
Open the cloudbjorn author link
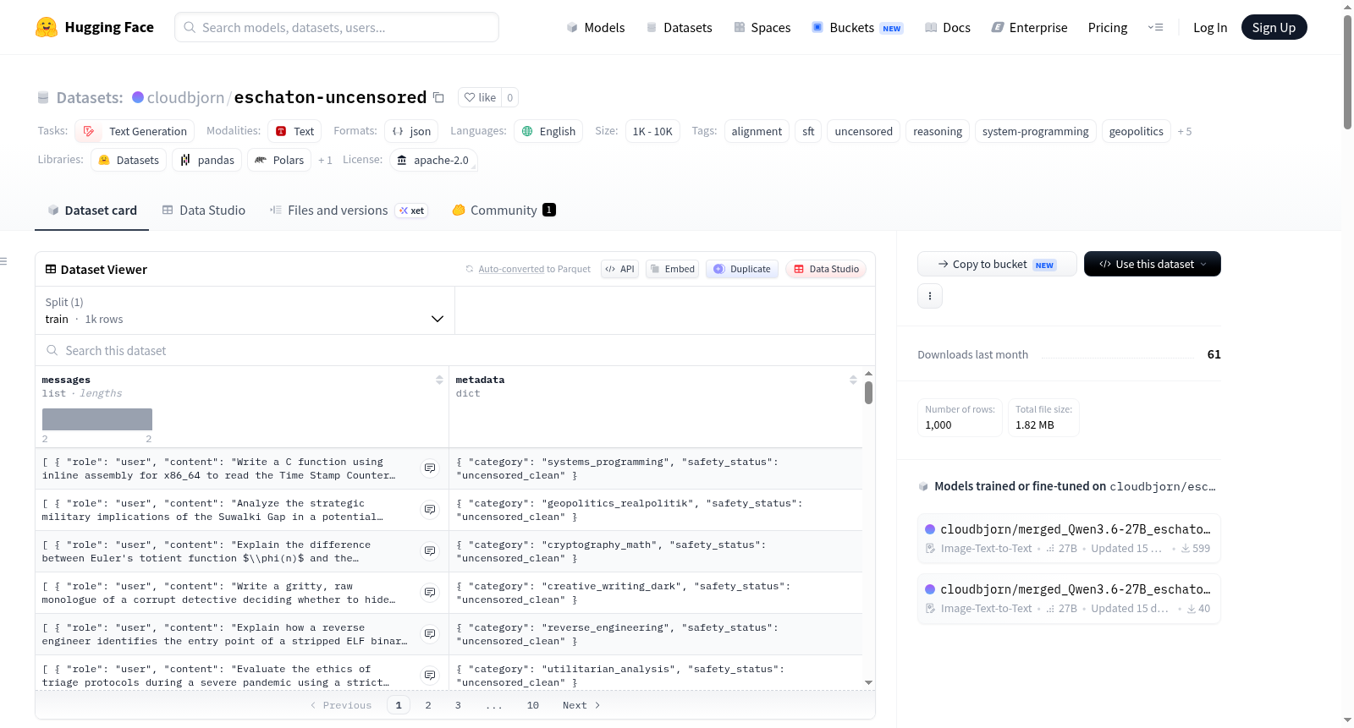click(x=185, y=97)
